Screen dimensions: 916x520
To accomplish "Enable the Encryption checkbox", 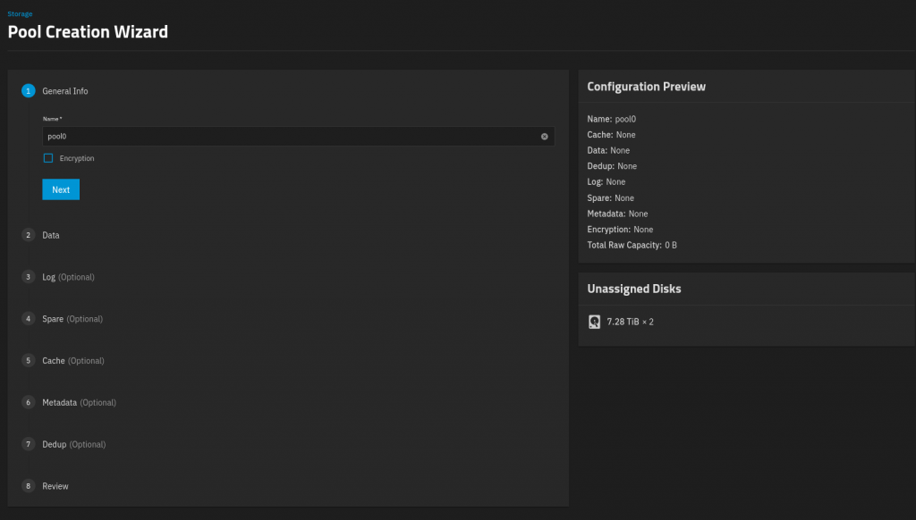I will tap(48, 158).
